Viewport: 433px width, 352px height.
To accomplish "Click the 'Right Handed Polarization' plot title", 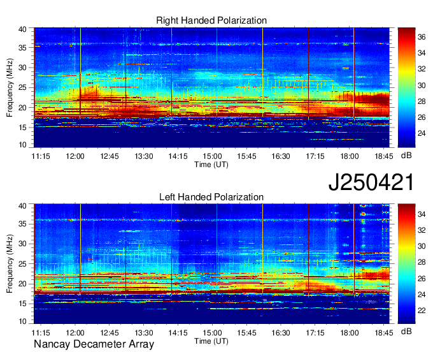I will coord(211,20).
